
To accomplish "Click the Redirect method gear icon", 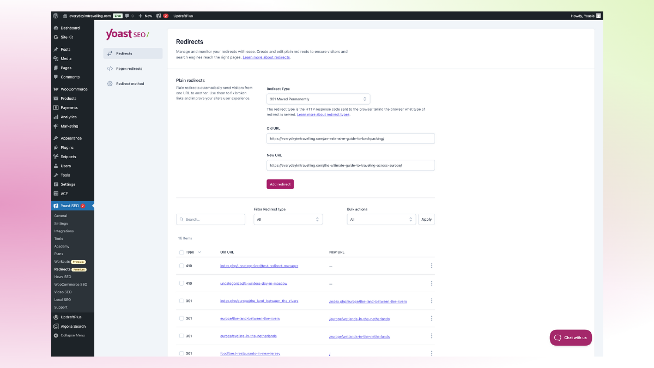I will [x=110, y=84].
